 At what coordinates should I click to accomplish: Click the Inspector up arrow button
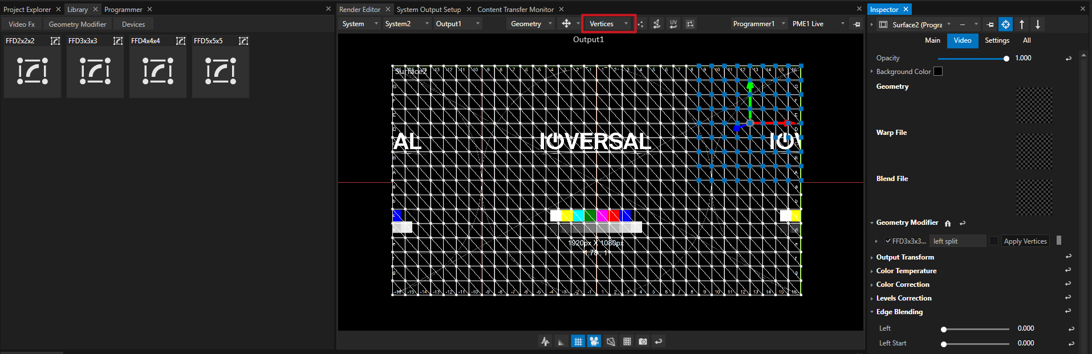click(1022, 24)
